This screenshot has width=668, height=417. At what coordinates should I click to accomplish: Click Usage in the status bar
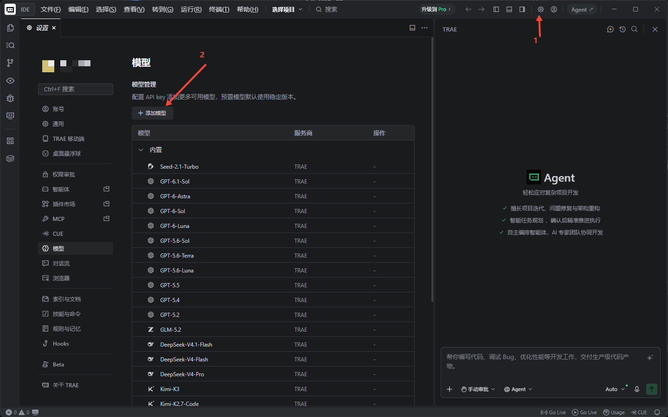point(614,412)
